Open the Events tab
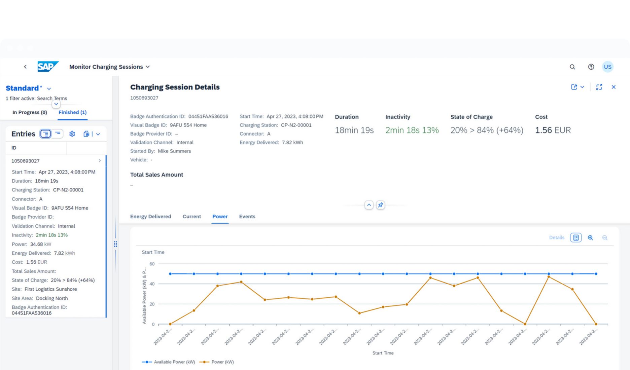Image resolution: width=630 pixels, height=370 pixels. tap(247, 217)
